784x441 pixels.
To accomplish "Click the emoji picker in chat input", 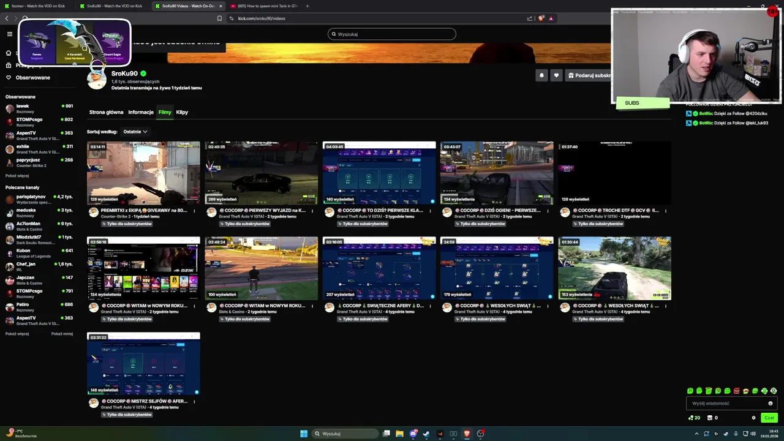I will point(771,404).
